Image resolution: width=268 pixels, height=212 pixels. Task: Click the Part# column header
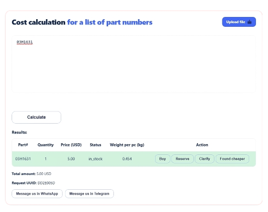(23, 145)
